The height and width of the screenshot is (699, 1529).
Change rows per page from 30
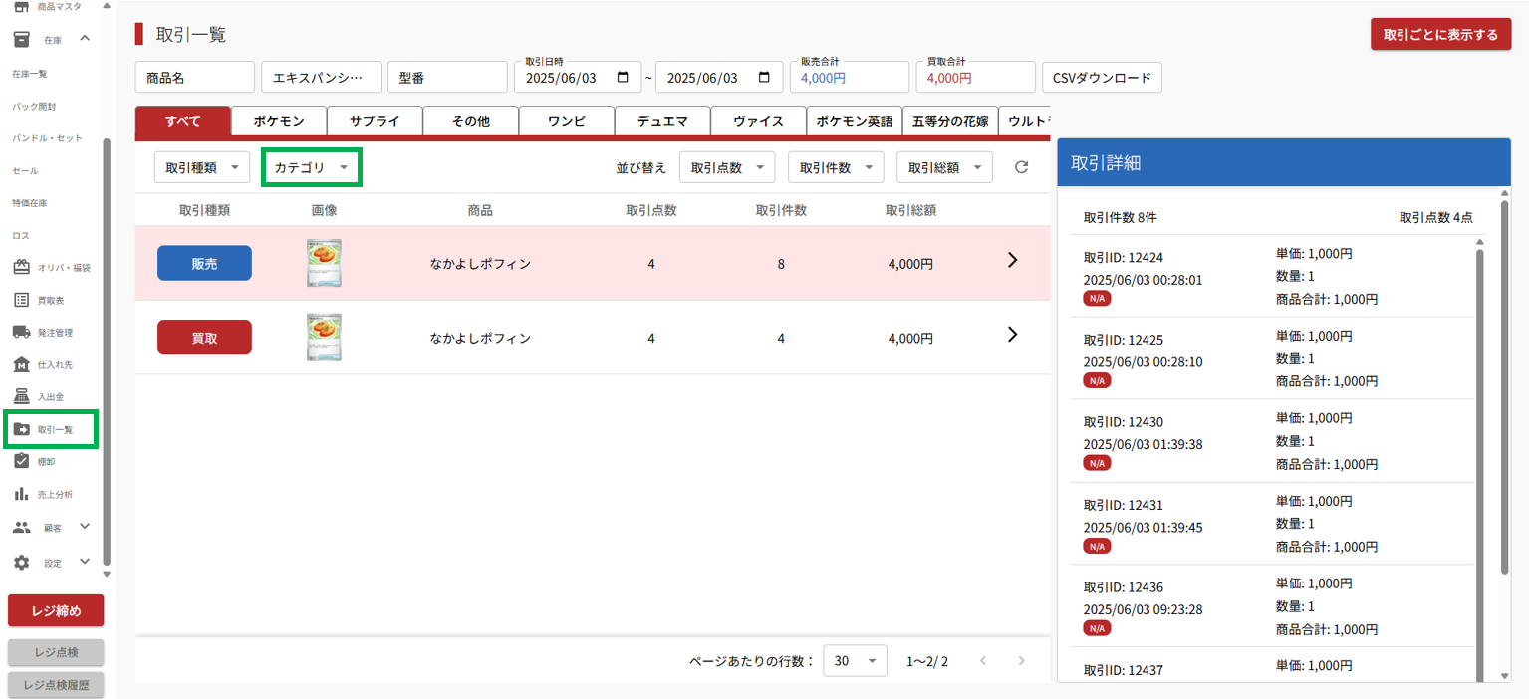point(855,661)
